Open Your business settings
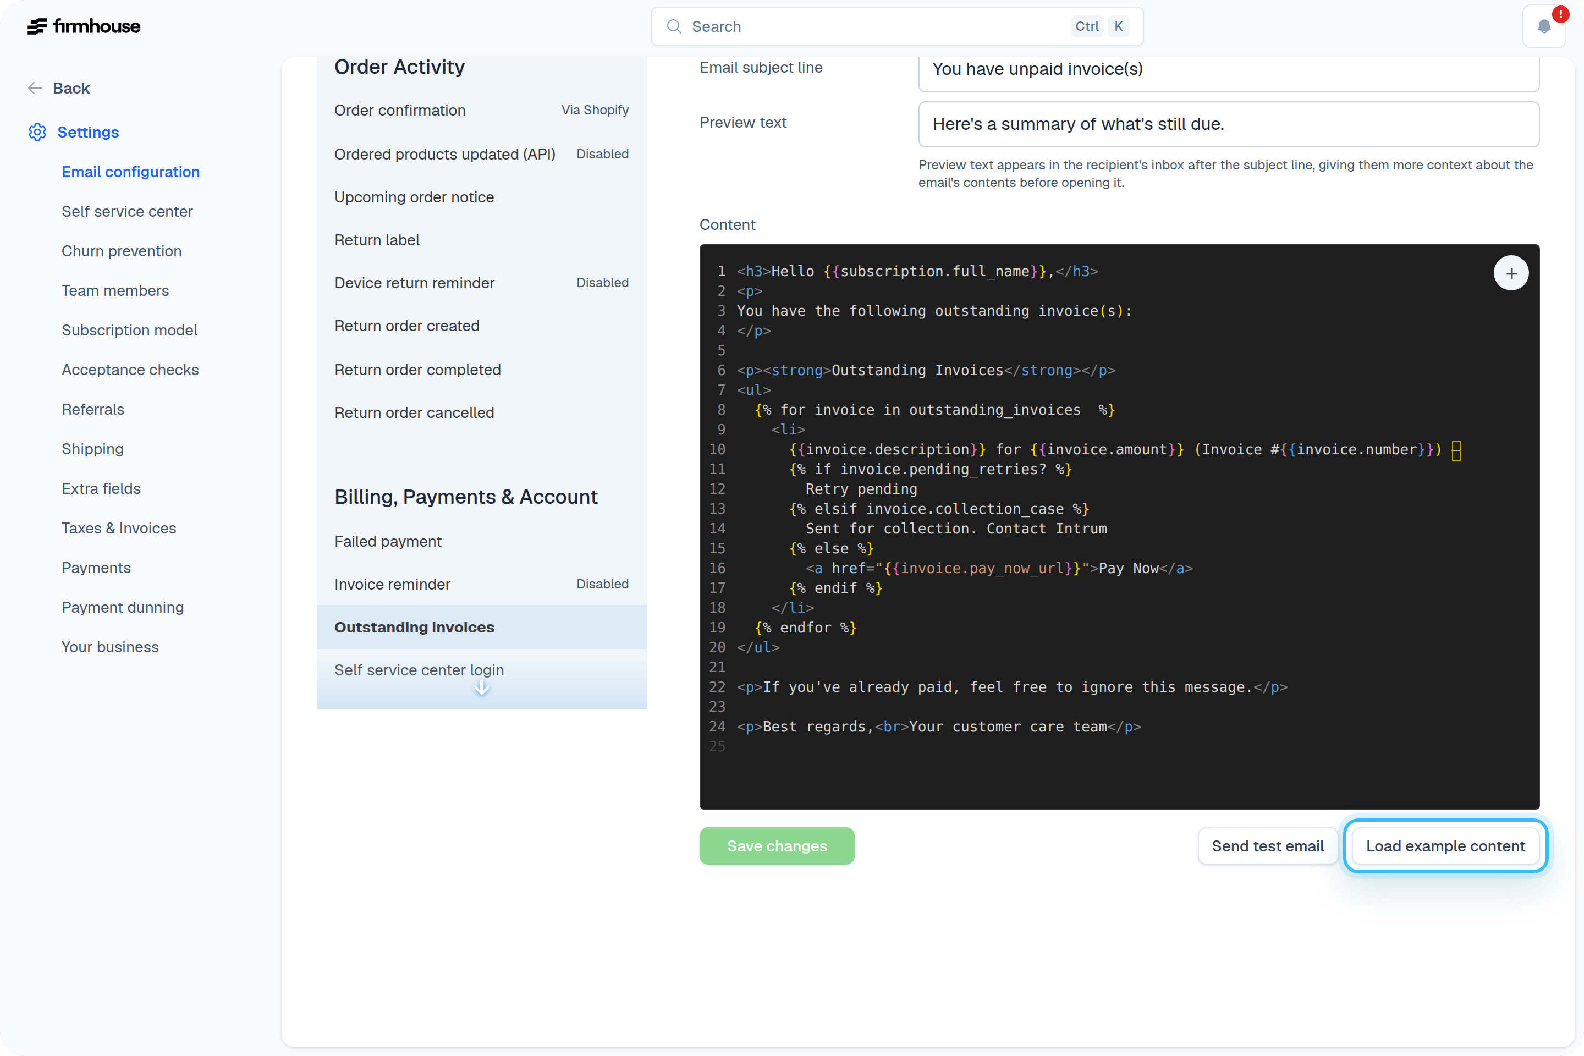The image size is (1584, 1056). tap(111, 647)
